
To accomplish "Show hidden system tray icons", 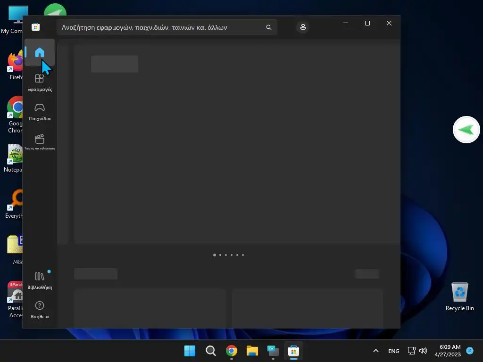I will pos(376,351).
